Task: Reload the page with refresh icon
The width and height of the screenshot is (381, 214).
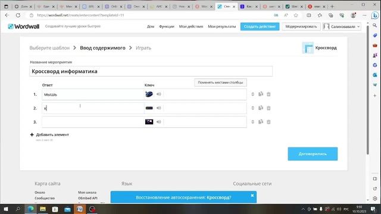Action: tap(18, 15)
